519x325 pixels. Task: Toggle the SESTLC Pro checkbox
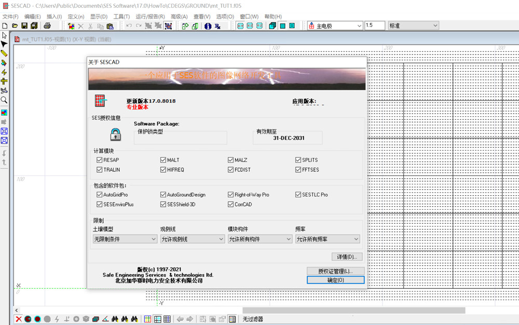pyautogui.click(x=298, y=195)
